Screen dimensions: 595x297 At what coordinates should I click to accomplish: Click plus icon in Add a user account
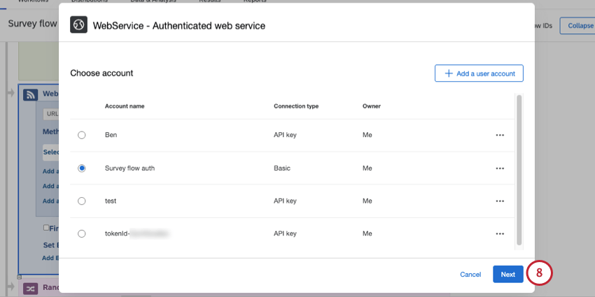point(449,73)
